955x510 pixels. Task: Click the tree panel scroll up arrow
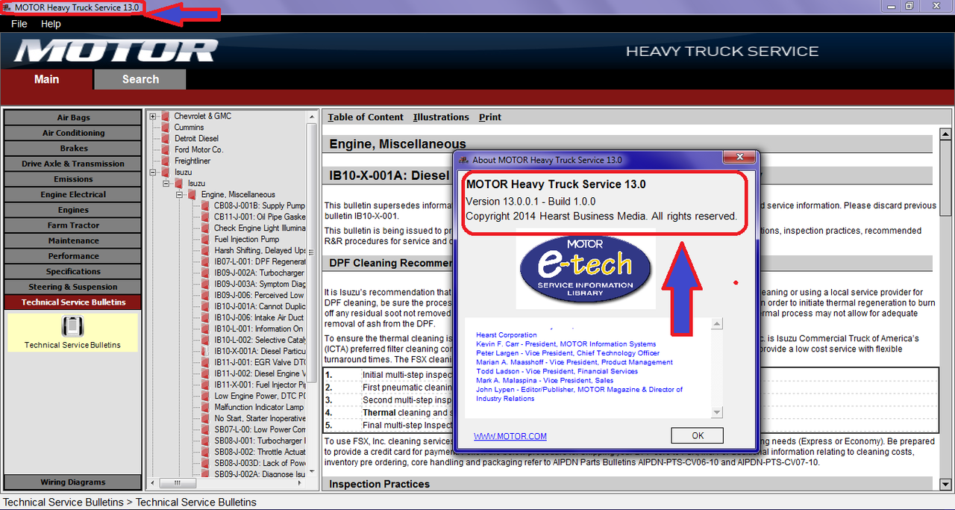click(313, 116)
